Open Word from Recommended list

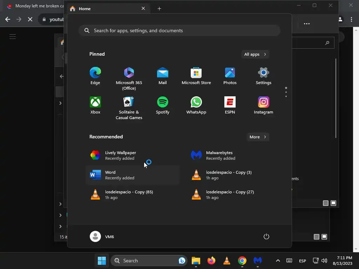pyautogui.click(x=133, y=175)
